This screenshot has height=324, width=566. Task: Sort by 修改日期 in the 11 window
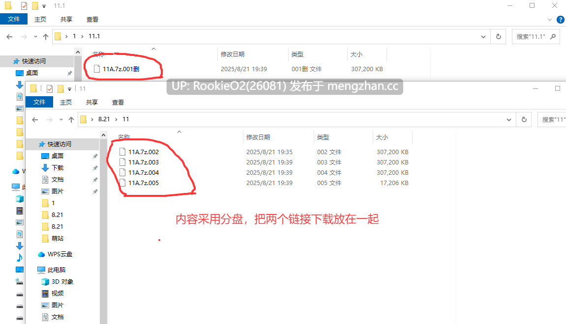tap(258, 137)
